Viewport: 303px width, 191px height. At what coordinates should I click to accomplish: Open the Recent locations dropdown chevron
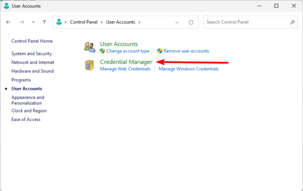[33, 22]
